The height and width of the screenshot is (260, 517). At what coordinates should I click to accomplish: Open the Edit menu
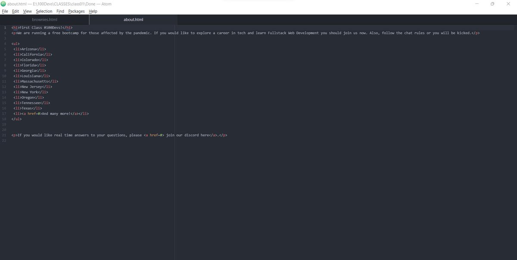[x=15, y=11]
